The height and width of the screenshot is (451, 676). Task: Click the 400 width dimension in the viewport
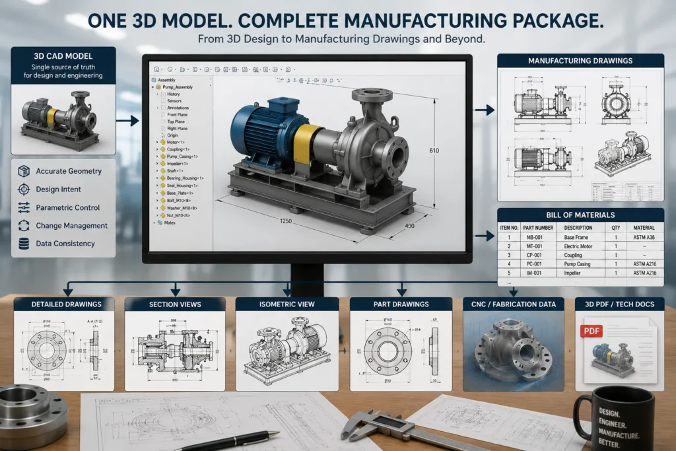409,226
